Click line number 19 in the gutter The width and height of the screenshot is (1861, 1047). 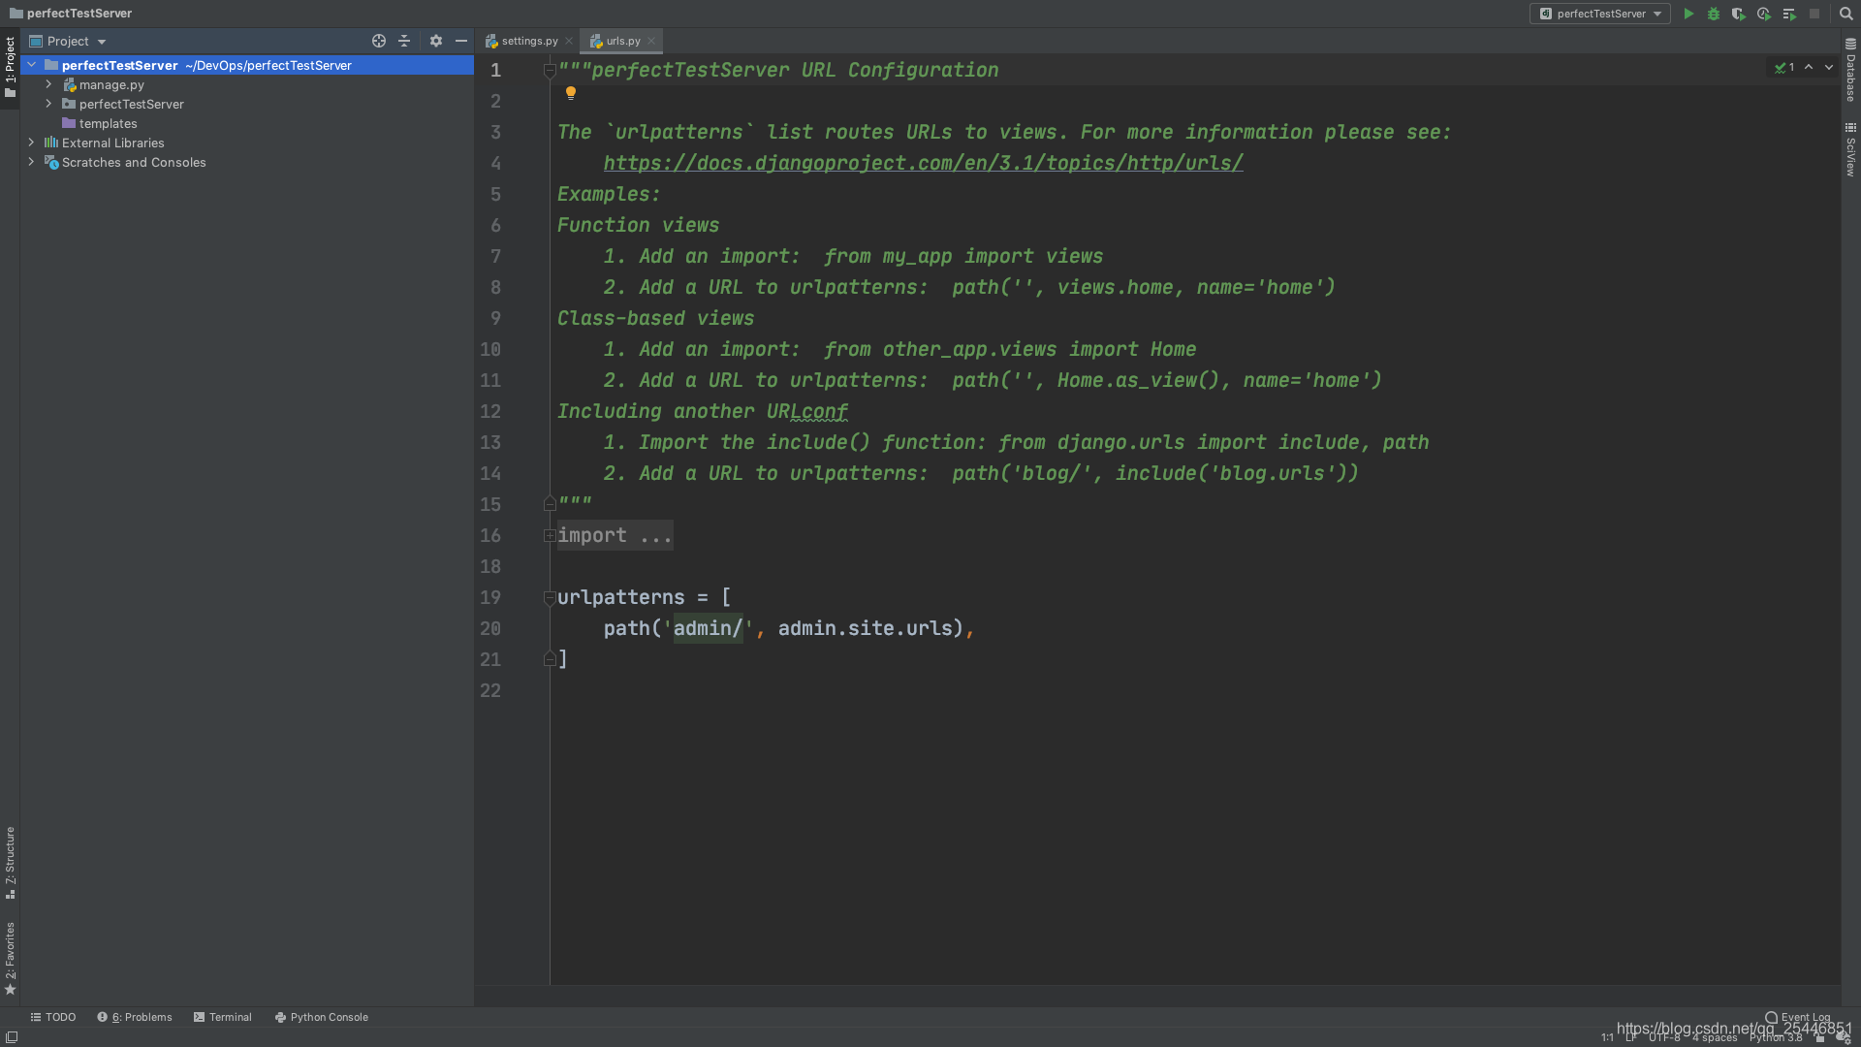pyautogui.click(x=490, y=597)
